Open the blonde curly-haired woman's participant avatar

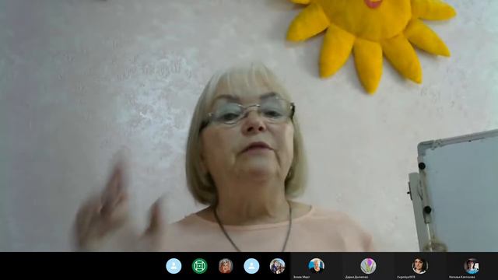(226, 266)
